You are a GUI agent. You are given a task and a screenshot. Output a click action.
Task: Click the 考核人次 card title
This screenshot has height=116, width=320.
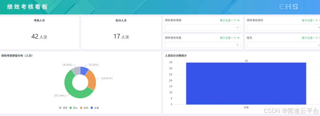[x=39, y=20]
